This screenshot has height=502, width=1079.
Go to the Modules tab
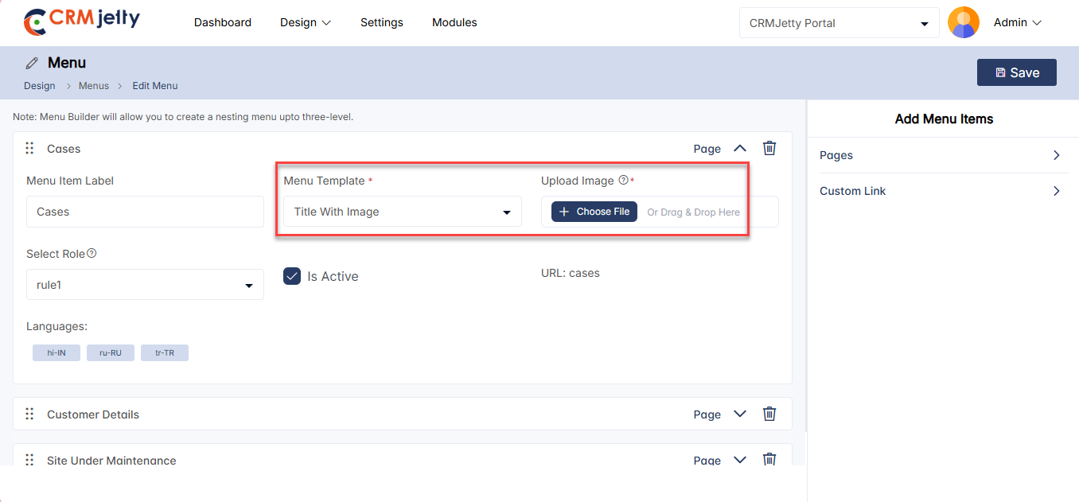pyautogui.click(x=454, y=23)
